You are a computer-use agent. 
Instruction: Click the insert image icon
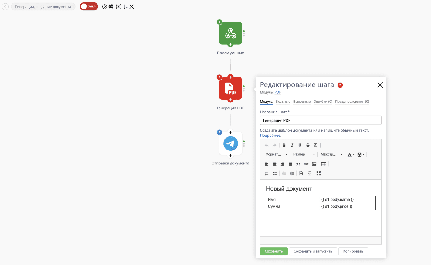[x=314, y=164]
